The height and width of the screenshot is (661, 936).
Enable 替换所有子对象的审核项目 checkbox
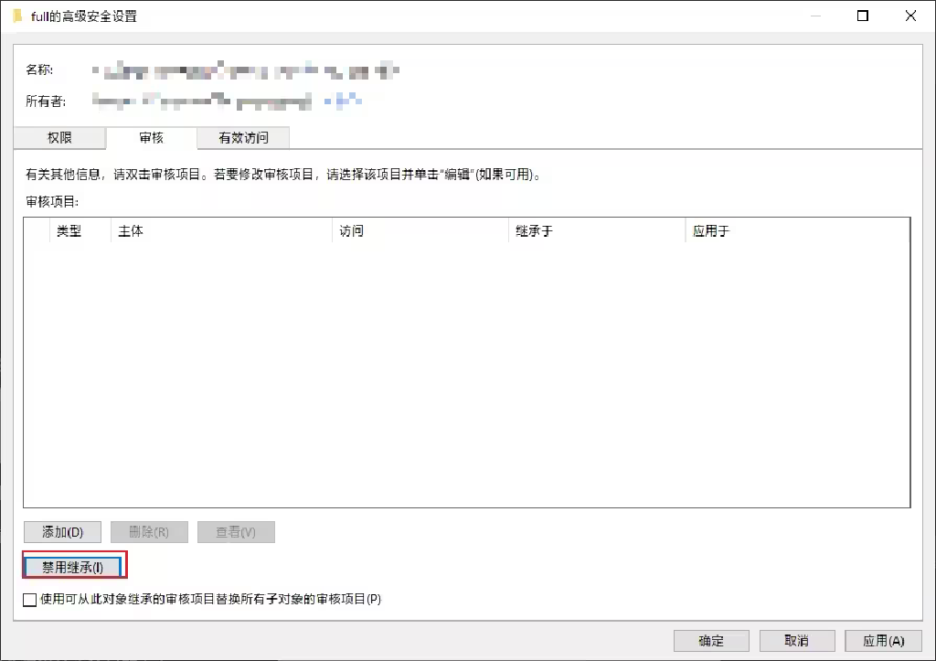tap(28, 600)
